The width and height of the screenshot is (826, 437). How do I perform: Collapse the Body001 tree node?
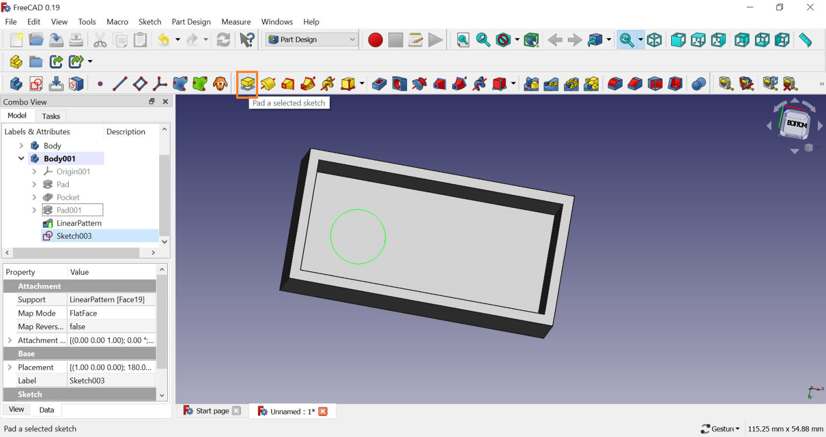click(22, 158)
